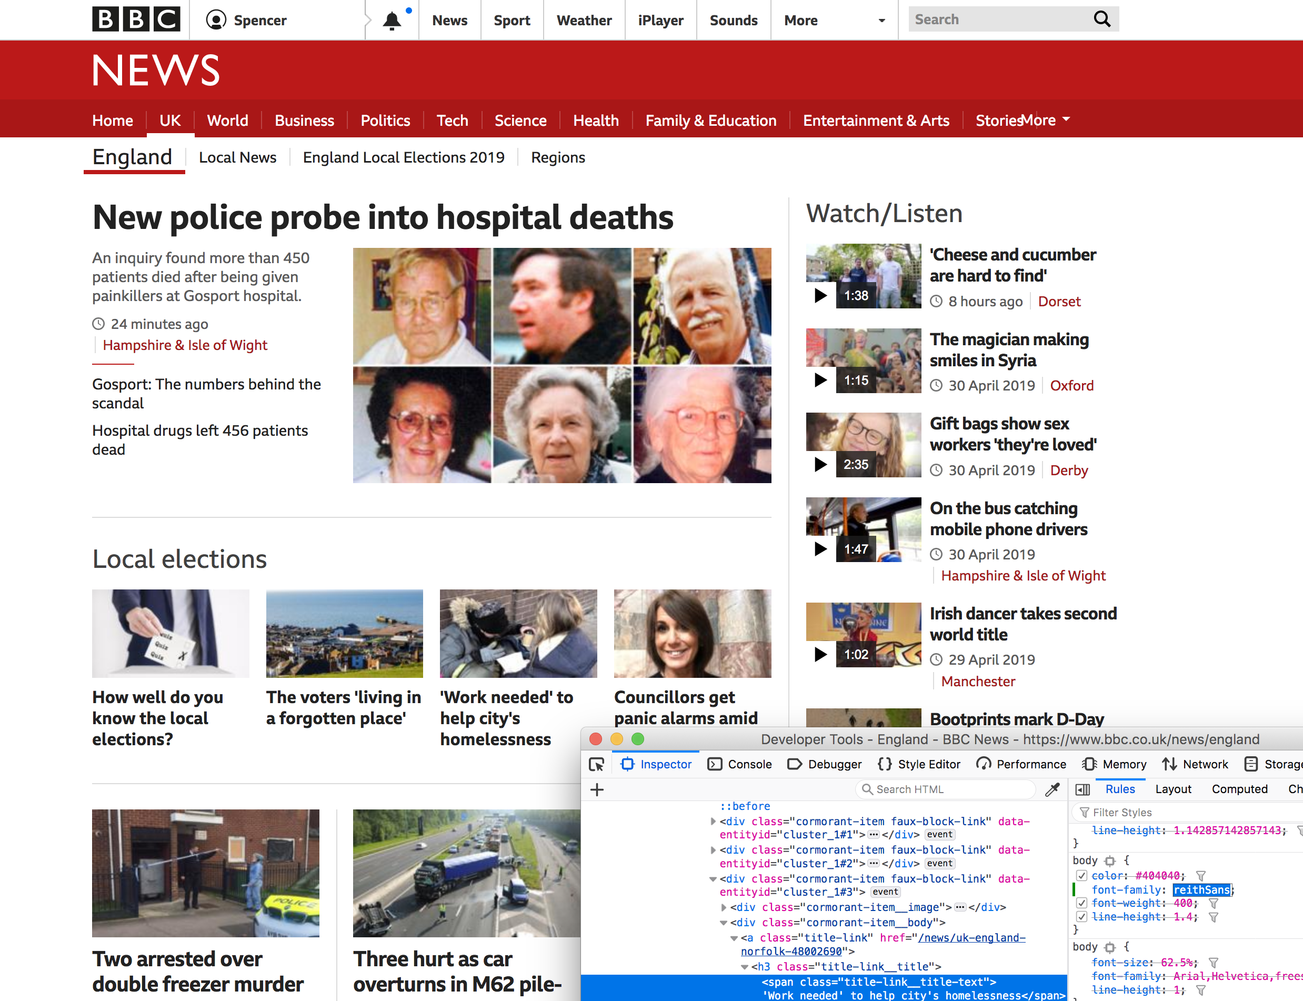Click the highlighted reithSans font-family value
The height and width of the screenshot is (1001, 1303).
[1202, 890]
